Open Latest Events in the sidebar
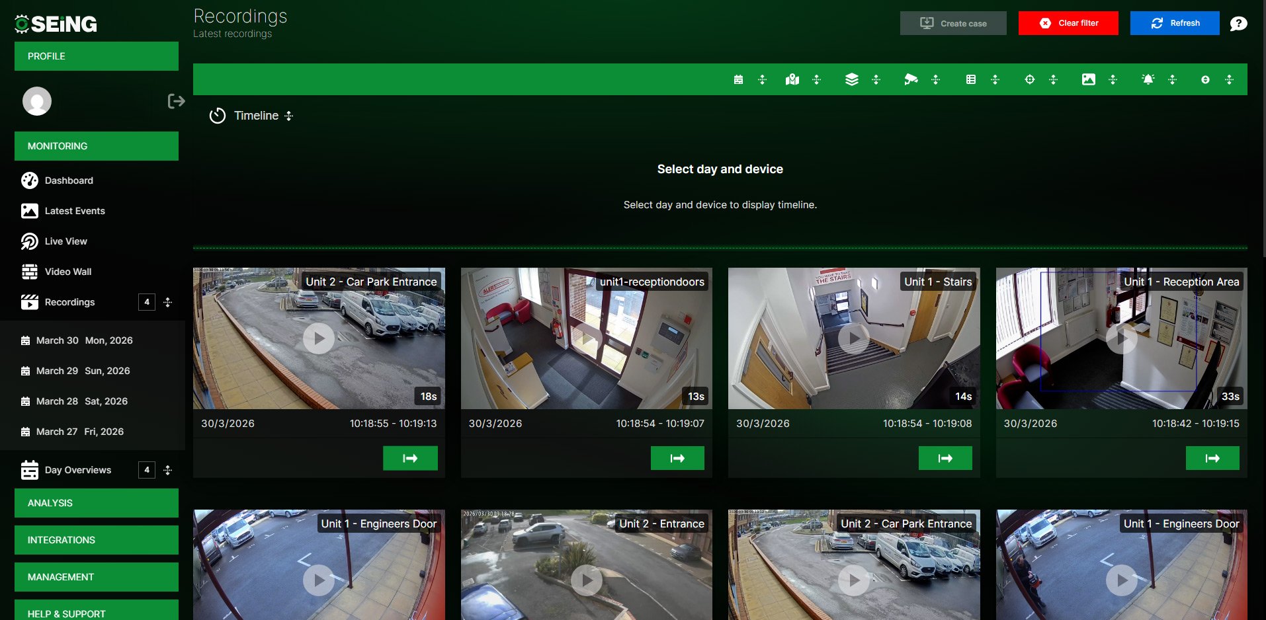1266x620 pixels. click(75, 211)
